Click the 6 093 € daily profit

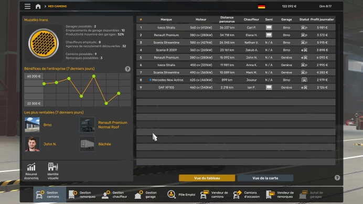point(322,58)
